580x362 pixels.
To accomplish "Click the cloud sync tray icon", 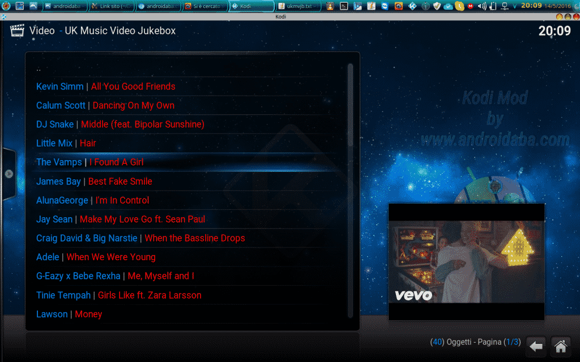I will point(448,6).
